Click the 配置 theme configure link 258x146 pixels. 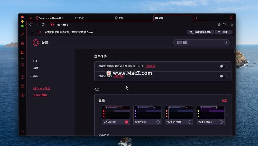tap(225, 100)
